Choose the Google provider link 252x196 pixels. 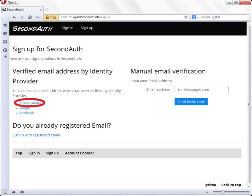(x=24, y=108)
